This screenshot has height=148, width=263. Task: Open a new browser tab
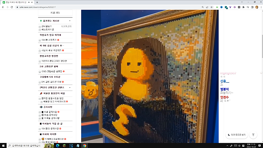(37, 2)
